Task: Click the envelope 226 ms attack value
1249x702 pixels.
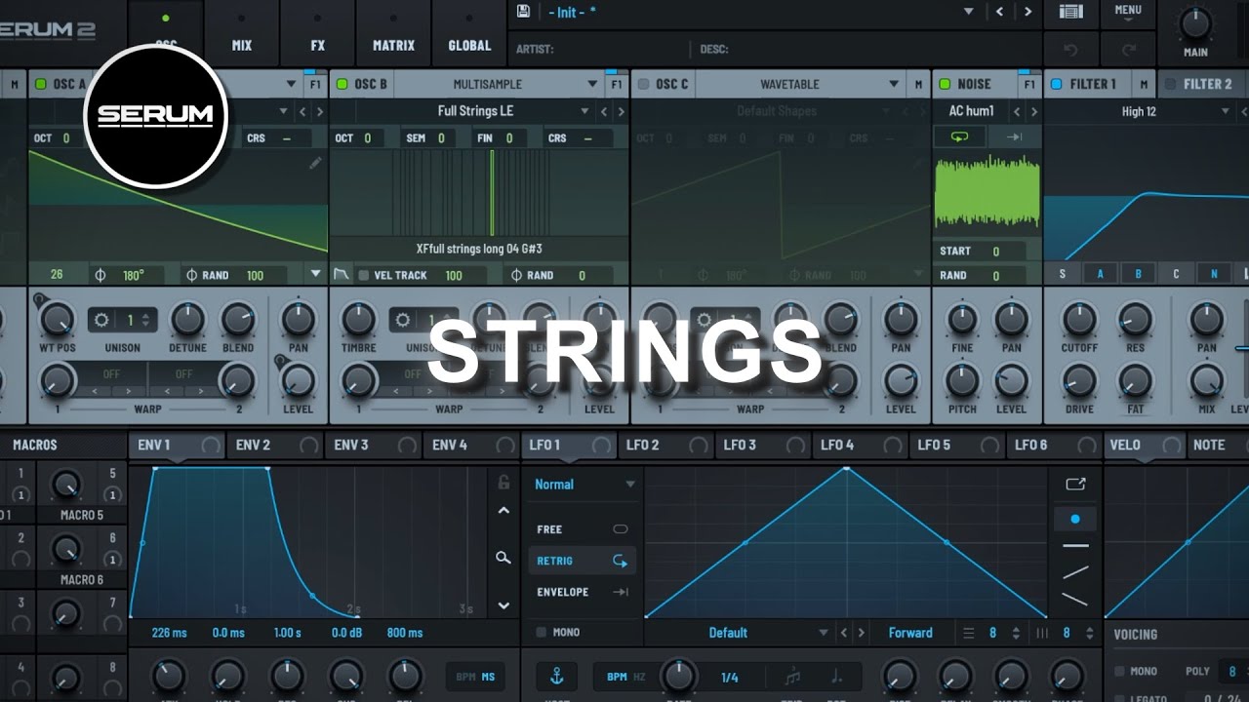Action: 169,633
